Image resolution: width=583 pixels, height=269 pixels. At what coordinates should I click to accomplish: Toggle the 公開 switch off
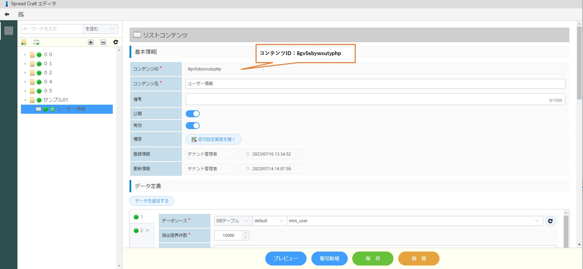tap(193, 114)
